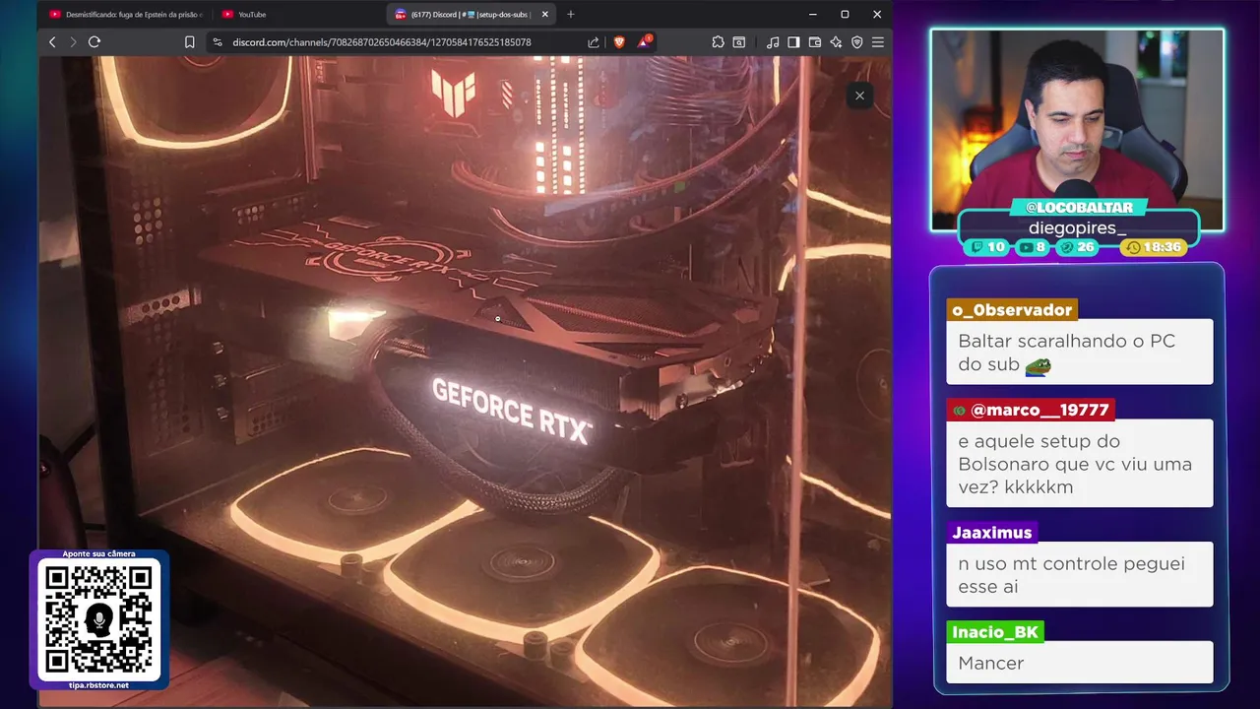Open a new browser tab
1260x709 pixels.
571,14
